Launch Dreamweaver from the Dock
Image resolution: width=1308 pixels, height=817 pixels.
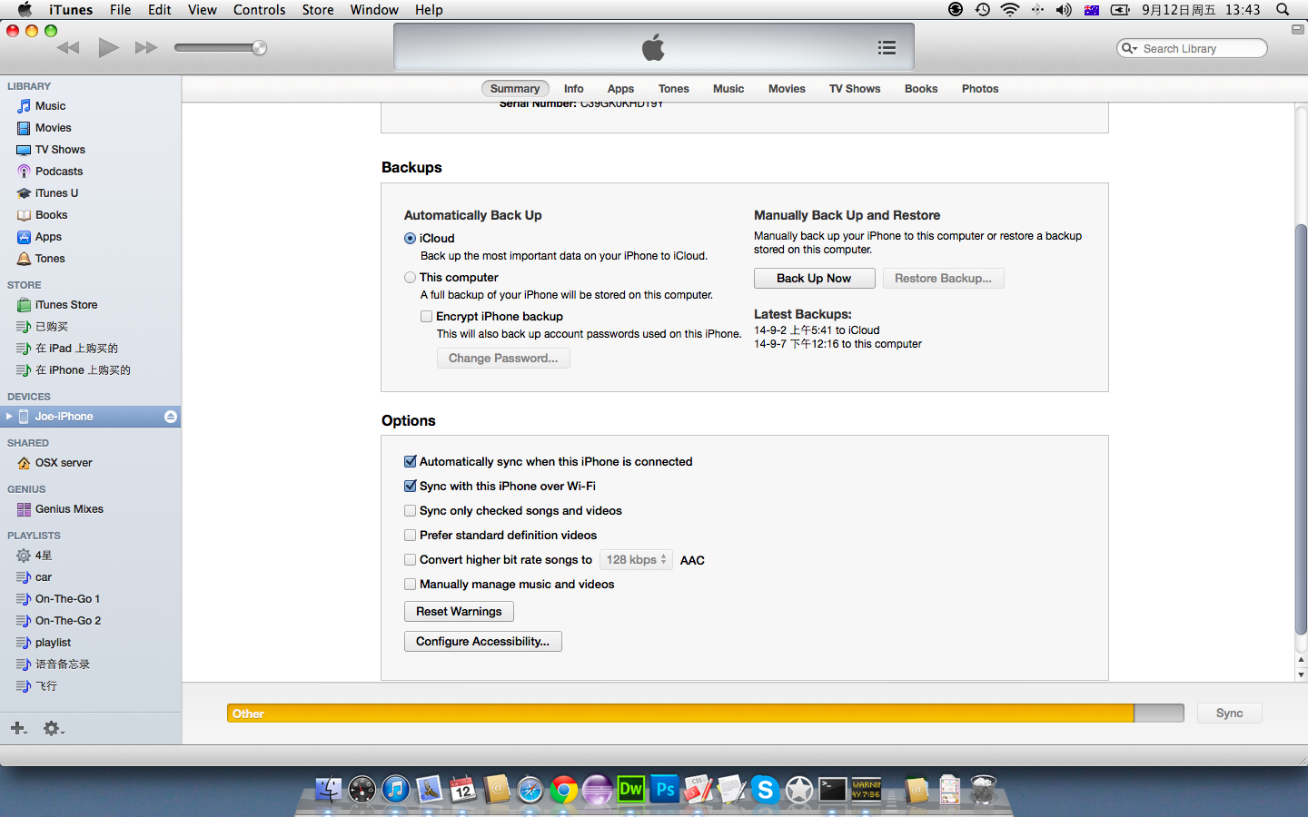click(x=631, y=789)
